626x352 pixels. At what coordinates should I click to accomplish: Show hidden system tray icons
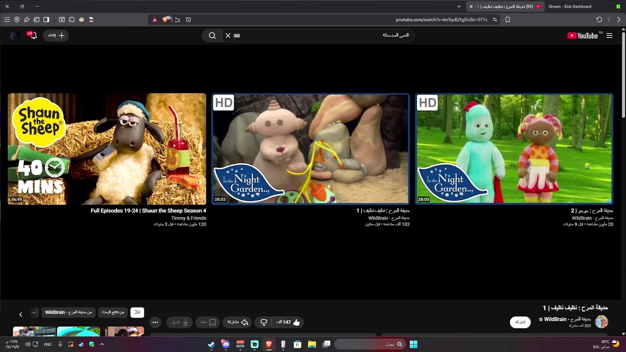click(102, 344)
